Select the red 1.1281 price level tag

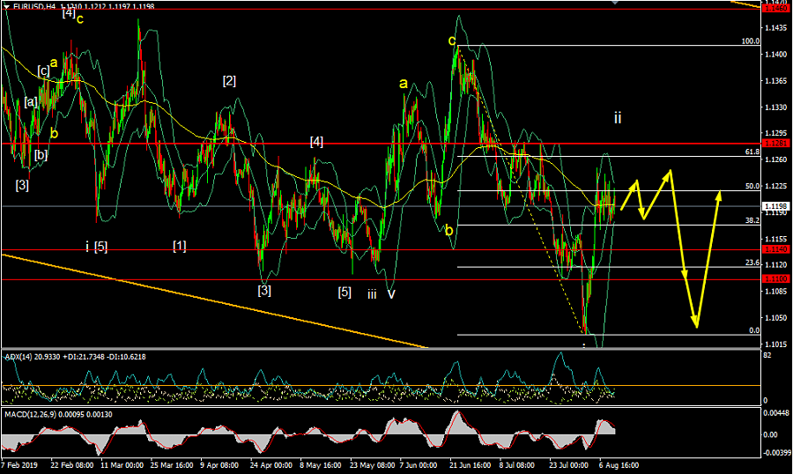[775, 143]
